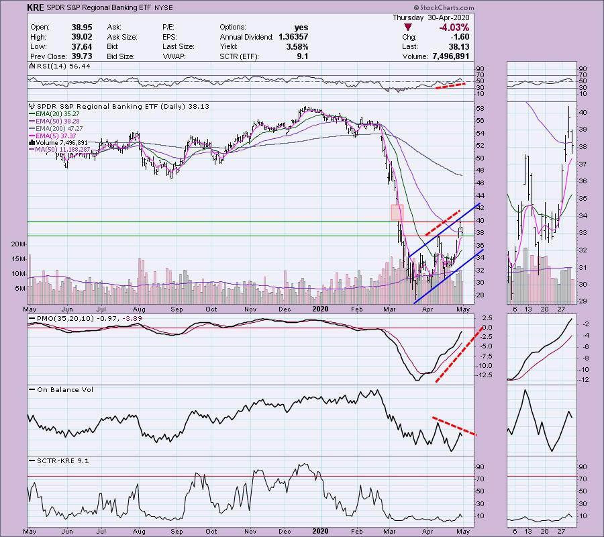This screenshot has height=537, width=604.
Task: Click the volume bars icon in the legend
Action: tap(32, 143)
